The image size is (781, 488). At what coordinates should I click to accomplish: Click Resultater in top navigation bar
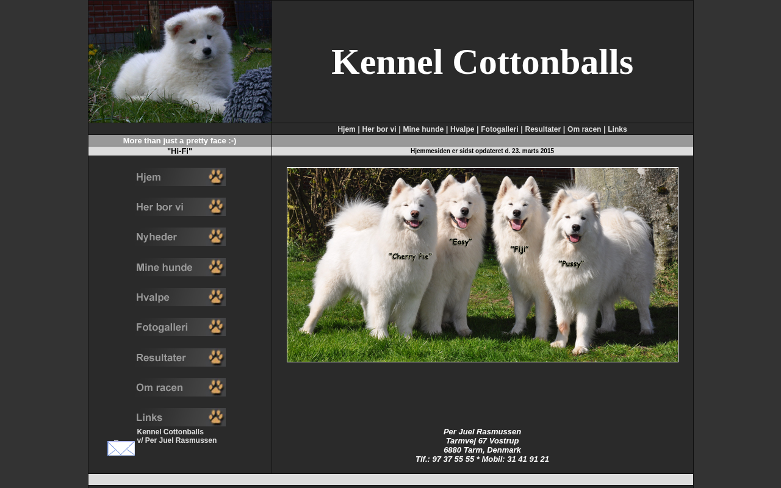pos(542,129)
